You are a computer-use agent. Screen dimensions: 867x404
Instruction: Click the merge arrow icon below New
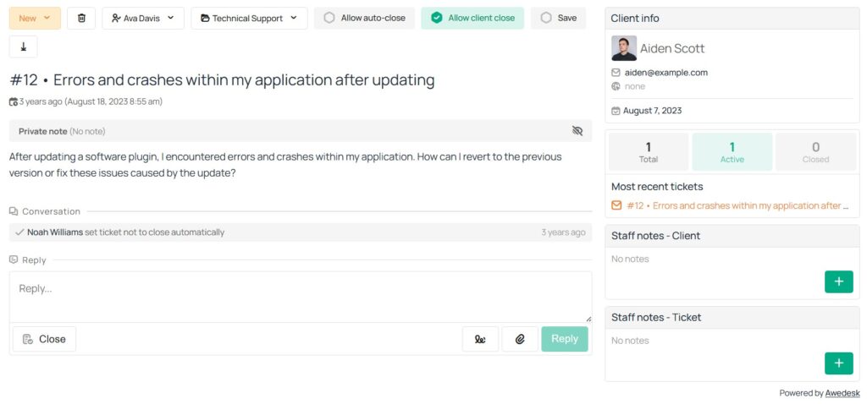tap(23, 47)
